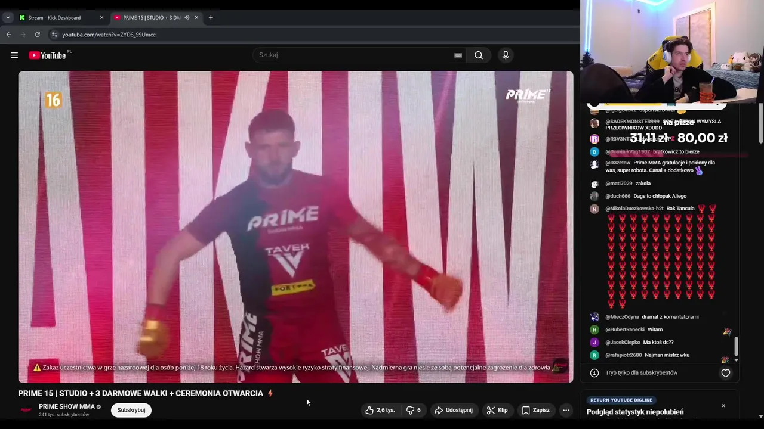Reload the current page

[x=37, y=35]
